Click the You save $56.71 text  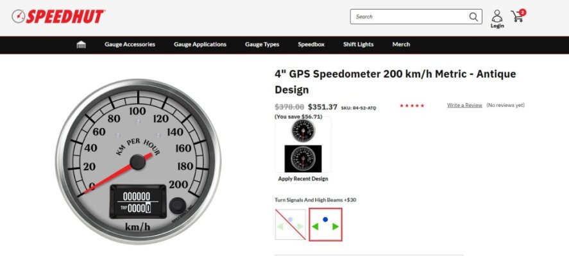298,116
